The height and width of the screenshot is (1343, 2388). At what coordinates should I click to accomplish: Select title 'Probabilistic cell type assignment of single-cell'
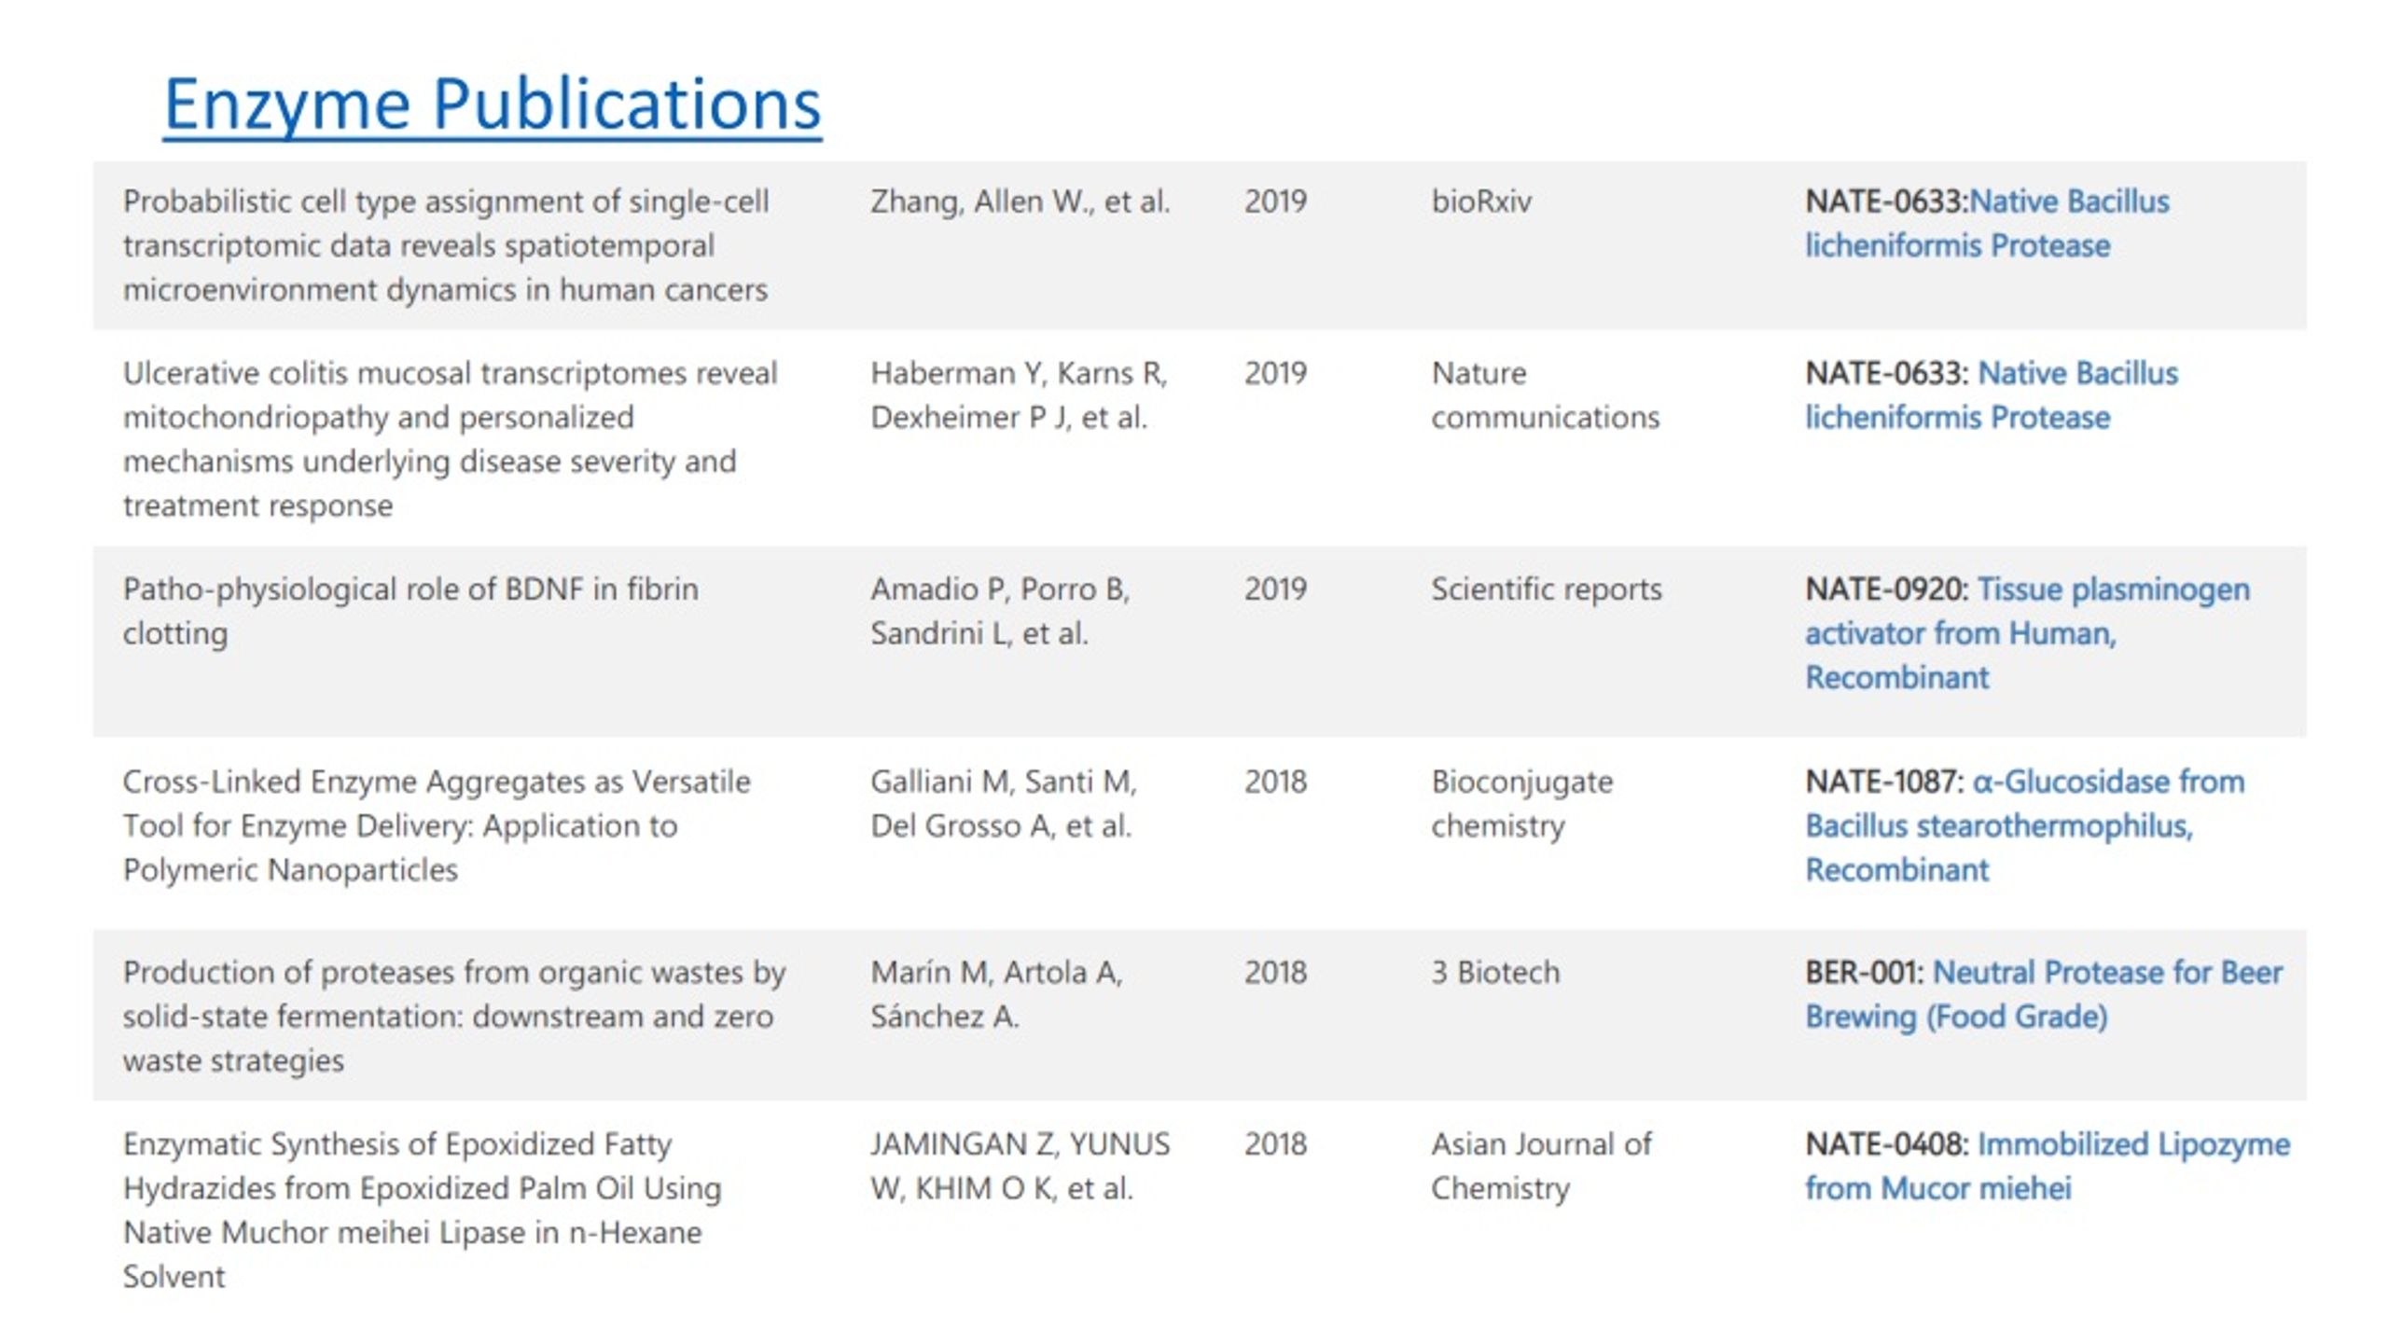(446, 201)
